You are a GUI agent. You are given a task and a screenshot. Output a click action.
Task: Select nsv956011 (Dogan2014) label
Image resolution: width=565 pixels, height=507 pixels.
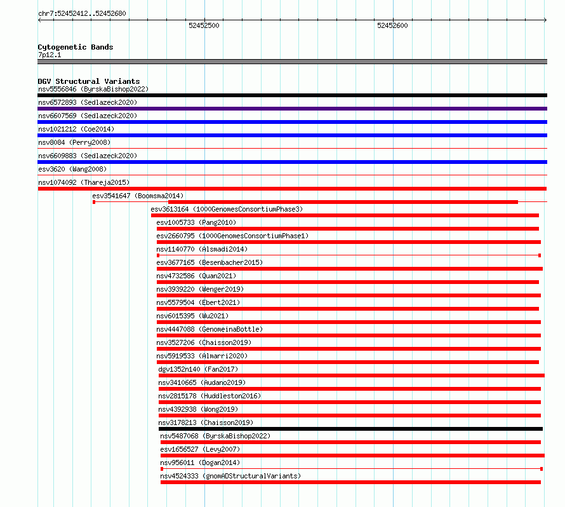click(200, 463)
